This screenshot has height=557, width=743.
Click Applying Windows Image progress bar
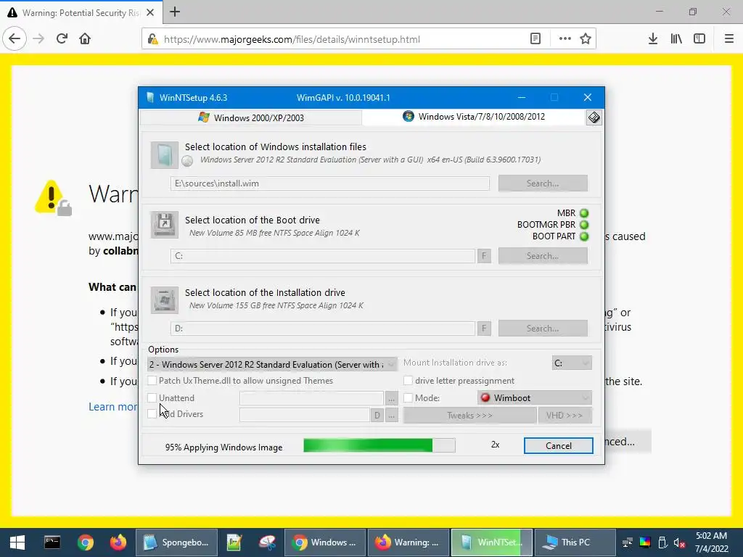[379, 445]
